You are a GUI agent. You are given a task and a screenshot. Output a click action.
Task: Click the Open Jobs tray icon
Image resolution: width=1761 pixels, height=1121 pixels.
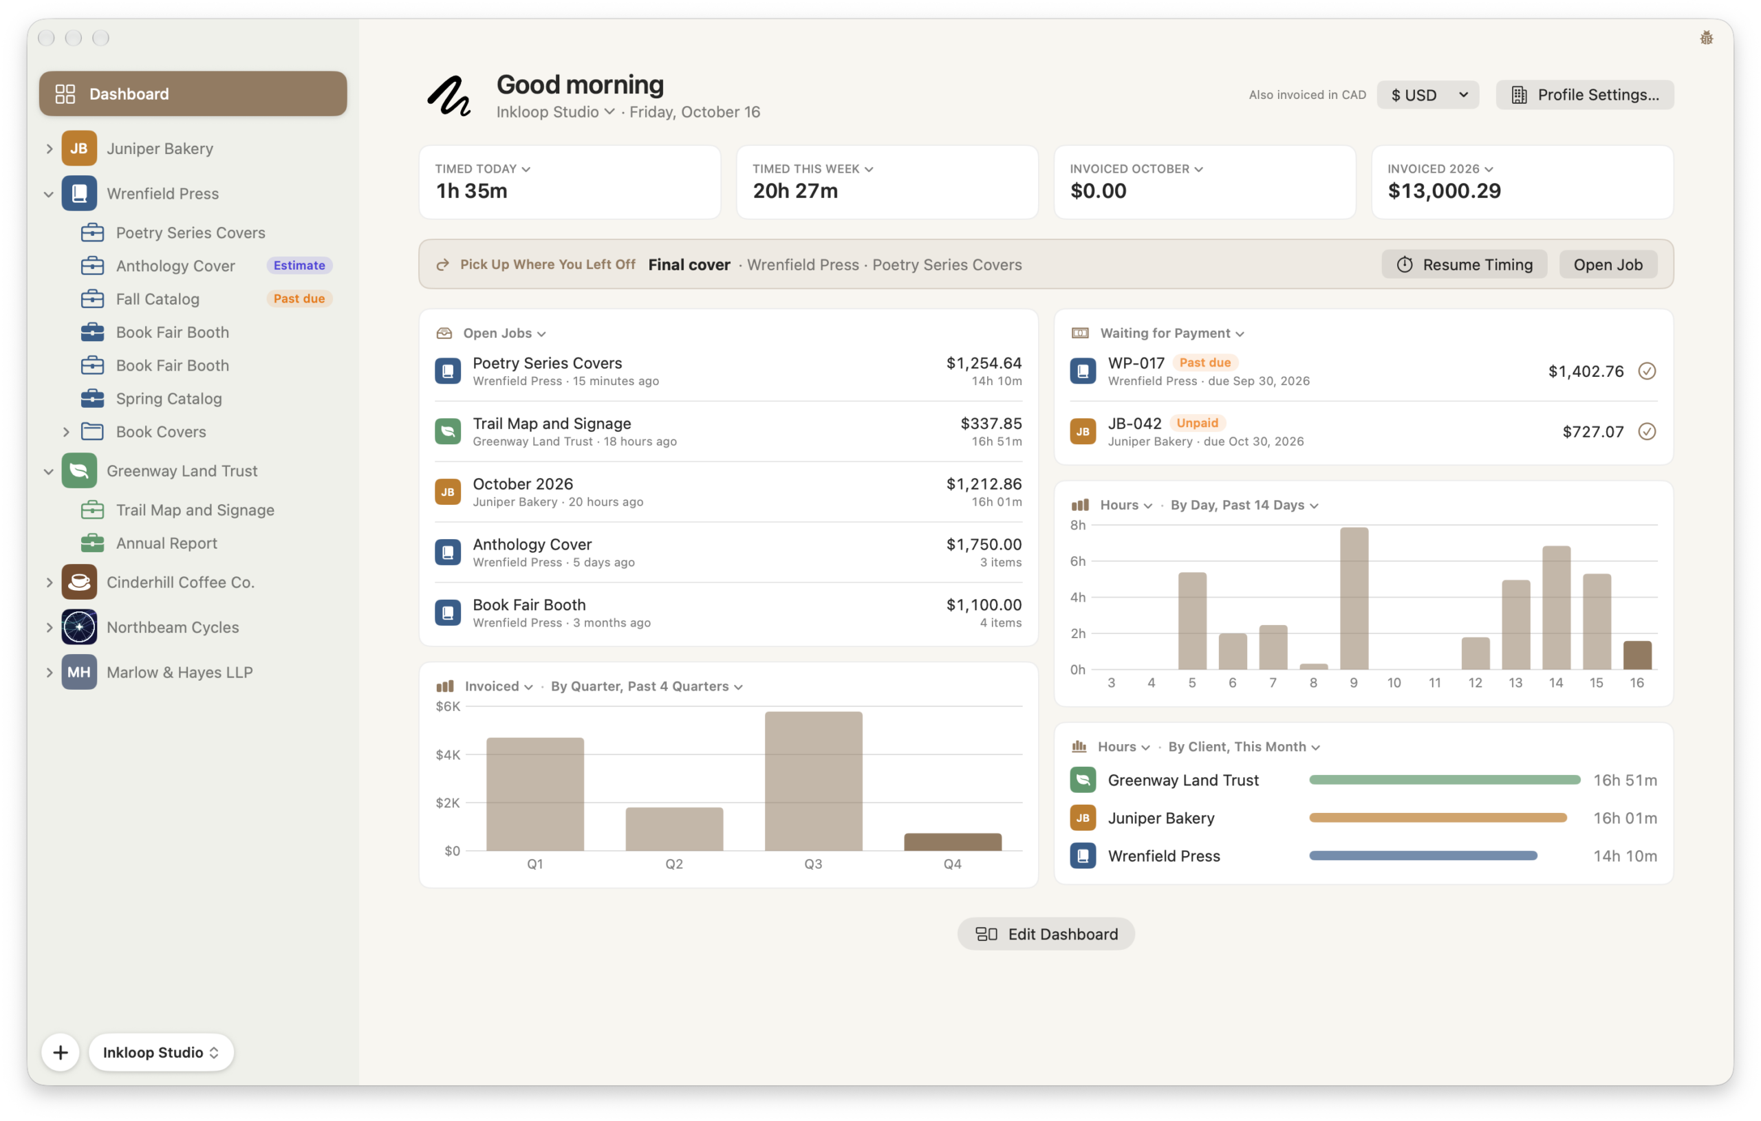(444, 334)
